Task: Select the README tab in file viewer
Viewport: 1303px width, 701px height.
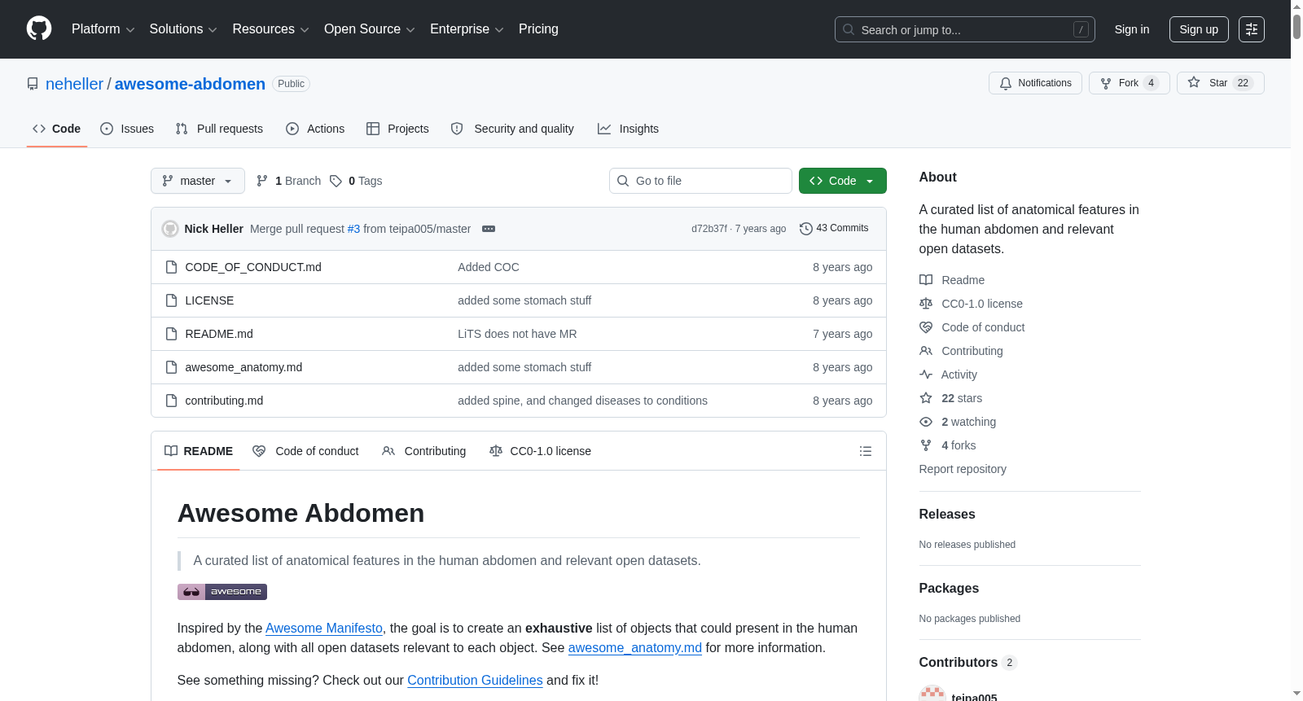Action: (199, 451)
